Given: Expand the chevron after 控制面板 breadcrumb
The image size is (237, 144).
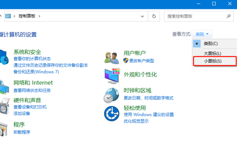Looking at the screenshot, I should [39, 16].
